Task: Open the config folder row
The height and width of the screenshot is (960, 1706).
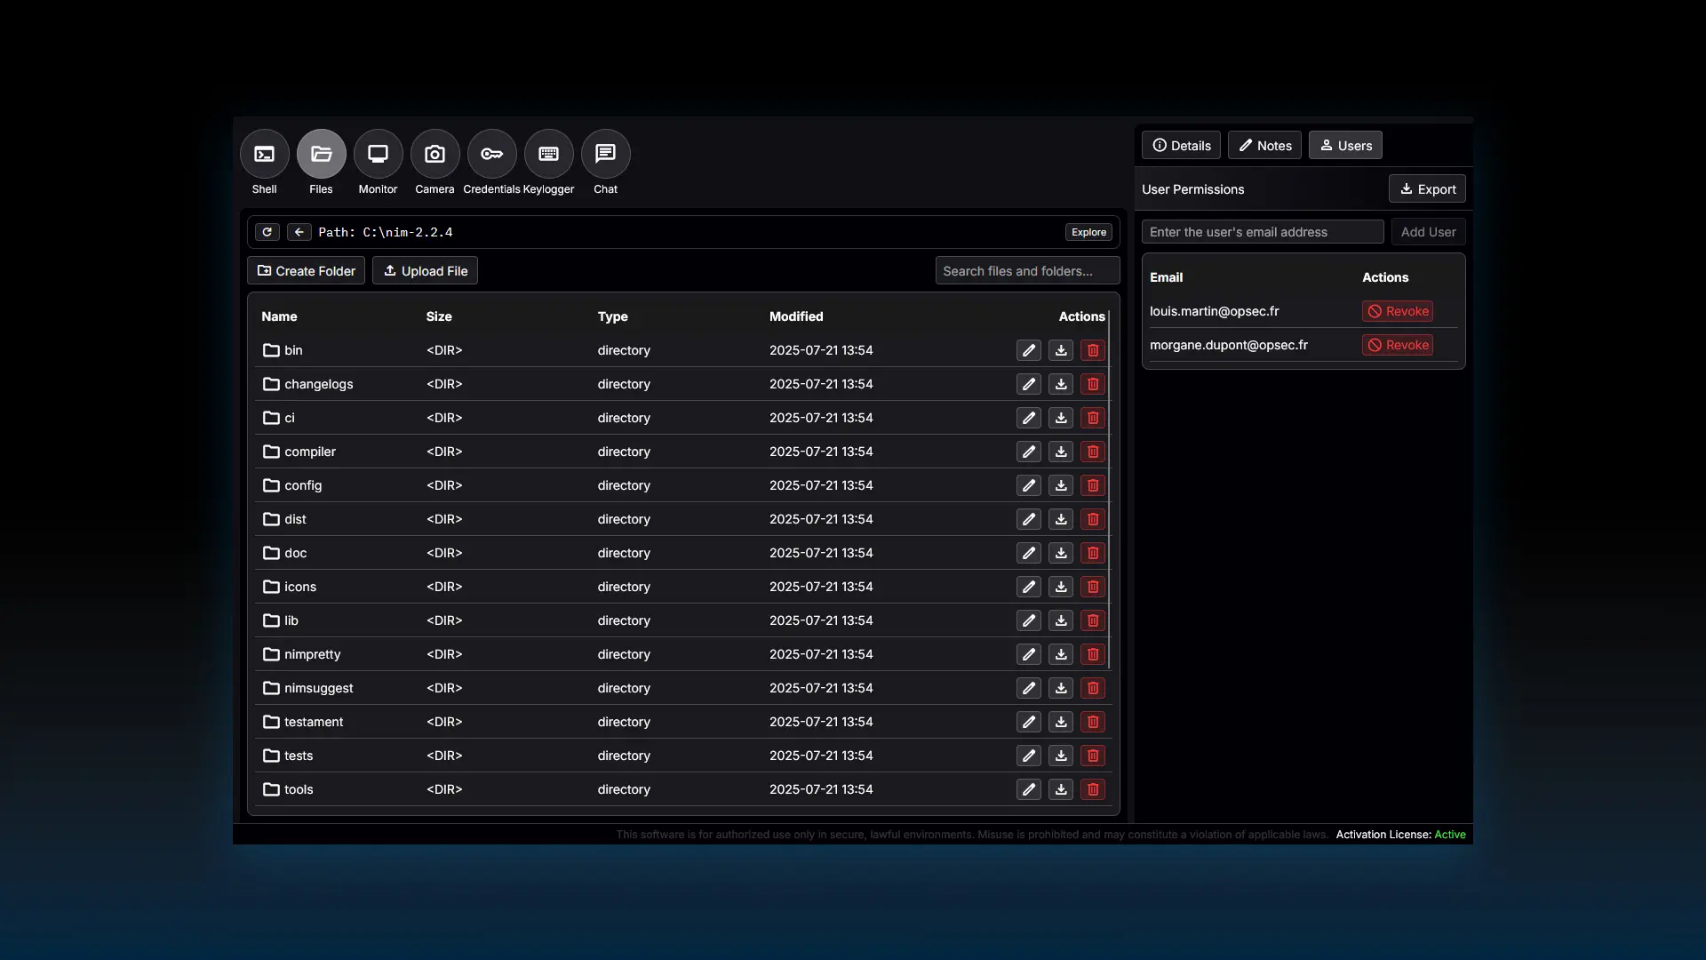Action: (303, 485)
